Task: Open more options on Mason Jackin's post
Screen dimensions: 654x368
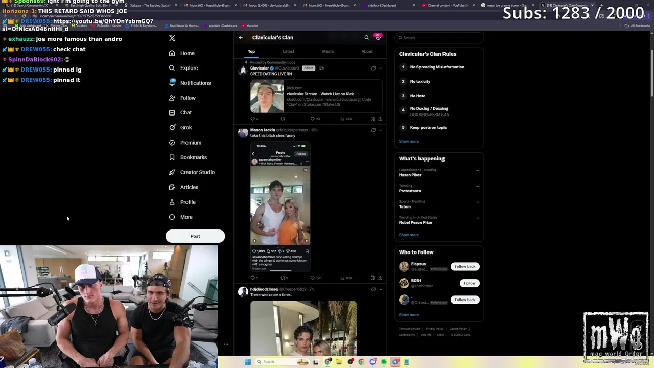Action: tap(380, 130)
